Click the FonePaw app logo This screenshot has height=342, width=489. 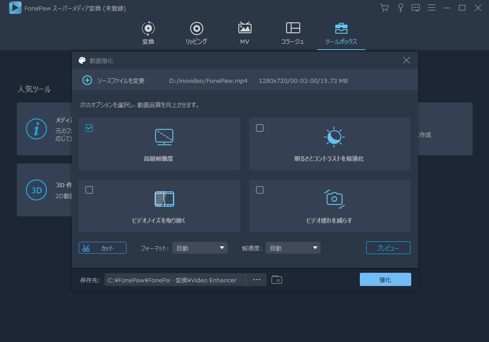[x=15, y=8]
